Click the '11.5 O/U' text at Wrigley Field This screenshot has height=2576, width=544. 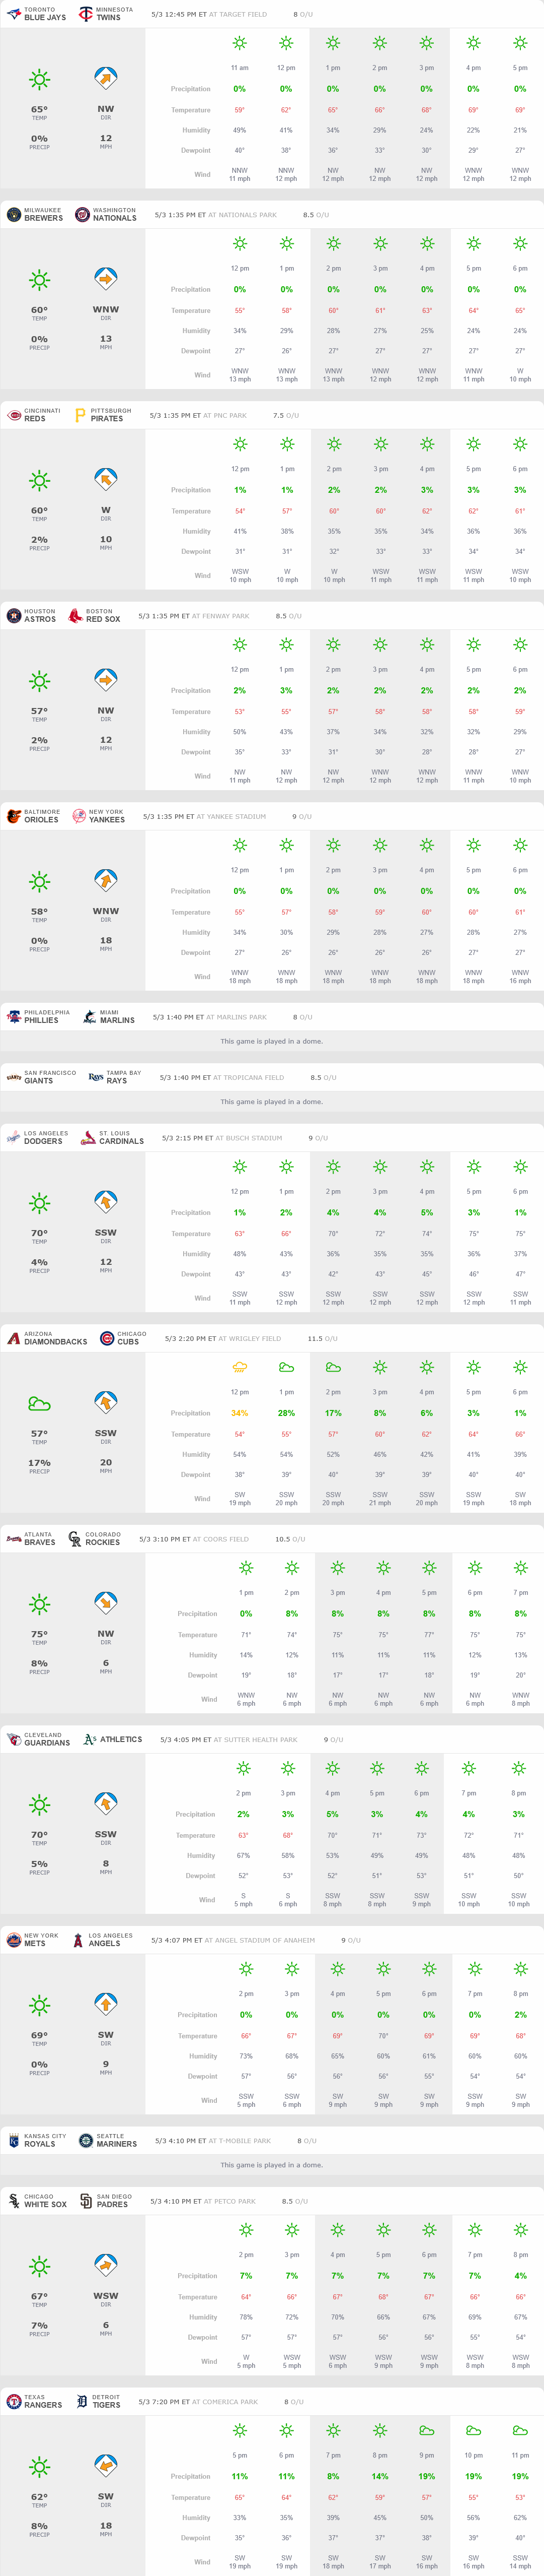pyautogui.click(x=323, y=1338)
